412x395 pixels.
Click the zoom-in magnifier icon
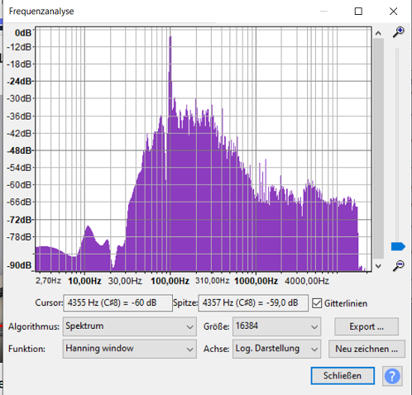click(x=398, y=32)
